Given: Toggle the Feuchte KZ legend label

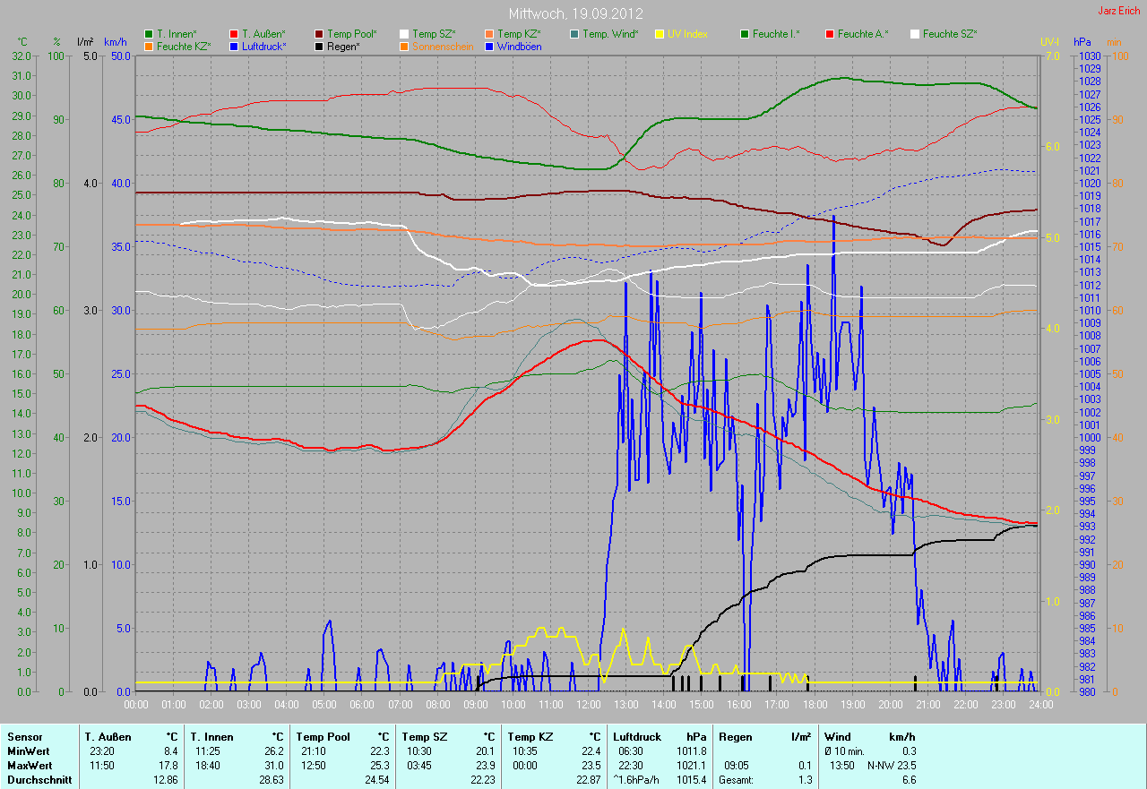Looking at the screenshot, I should pos(183,46).
